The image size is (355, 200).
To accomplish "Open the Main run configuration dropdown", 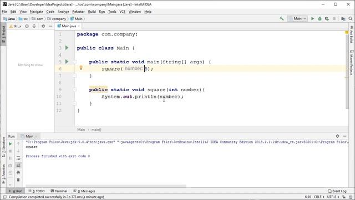I will pos(297,18).
